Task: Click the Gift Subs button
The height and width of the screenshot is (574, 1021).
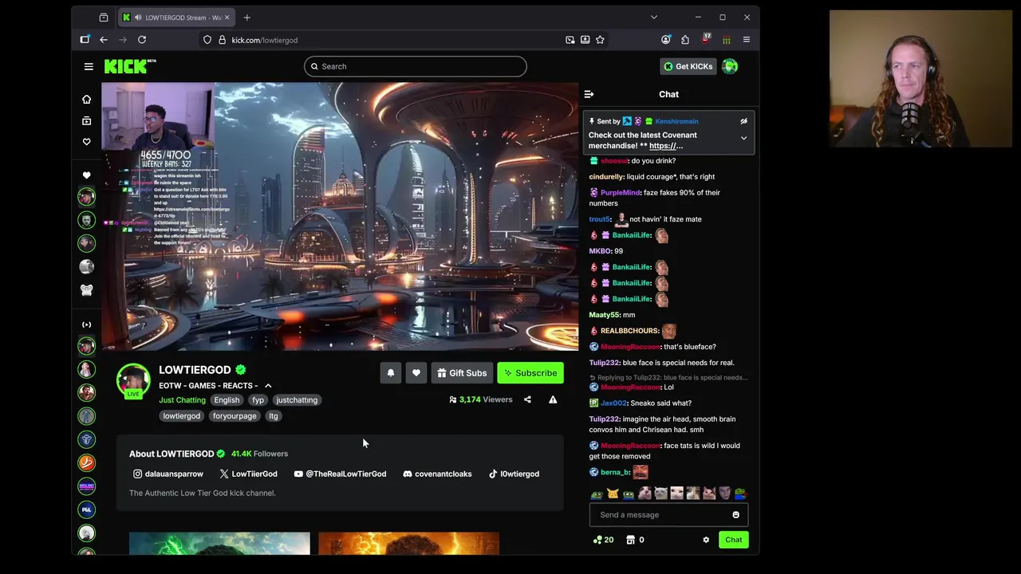Action: [462, 373]
